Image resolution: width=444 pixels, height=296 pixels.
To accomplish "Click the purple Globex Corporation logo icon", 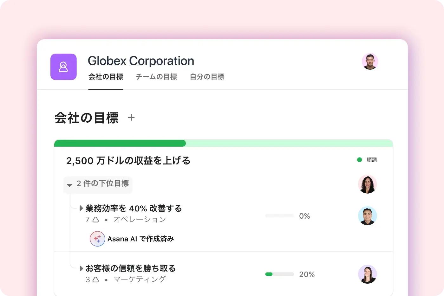I will click(63, 67).
